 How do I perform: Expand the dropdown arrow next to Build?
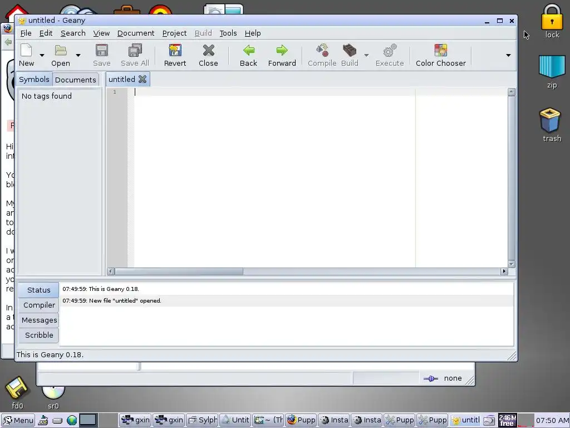(x=366, y=55)
